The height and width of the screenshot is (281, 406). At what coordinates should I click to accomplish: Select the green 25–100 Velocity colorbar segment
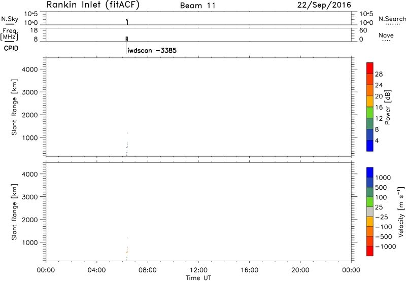(x=370, y=202)
